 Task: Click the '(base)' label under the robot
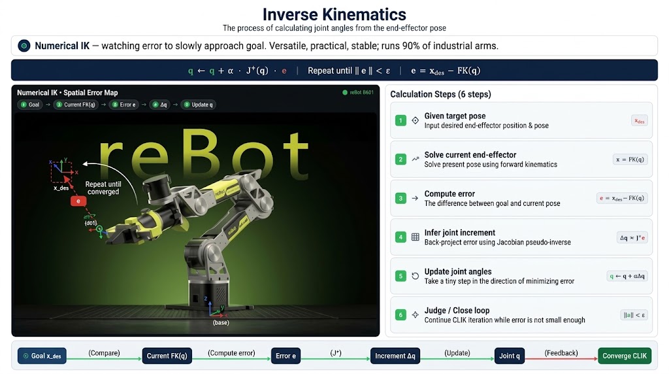(221, 323)
